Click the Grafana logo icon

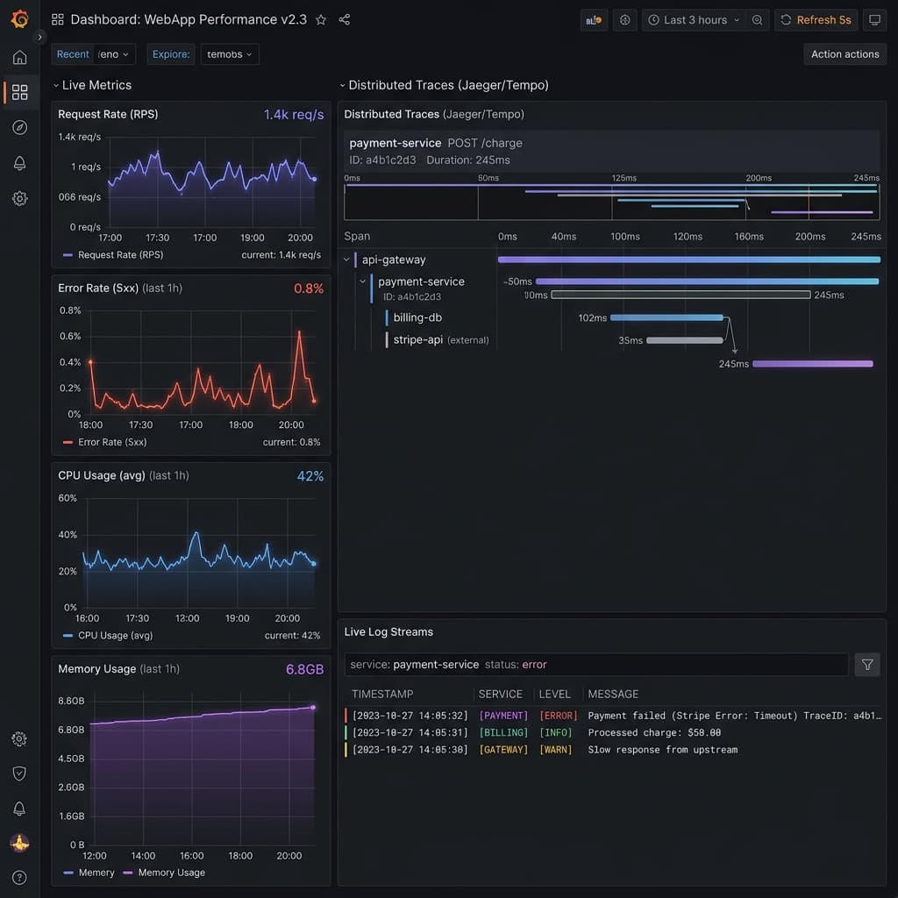[19, 19]
